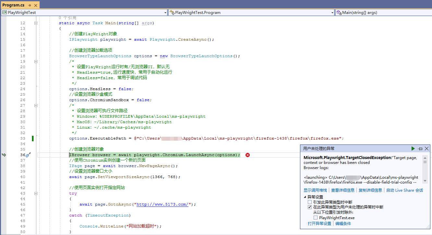Click the 显示调用堆栈 link
Image resolution: width=432 pixels, height=235 pixels.
coord(315,190)
